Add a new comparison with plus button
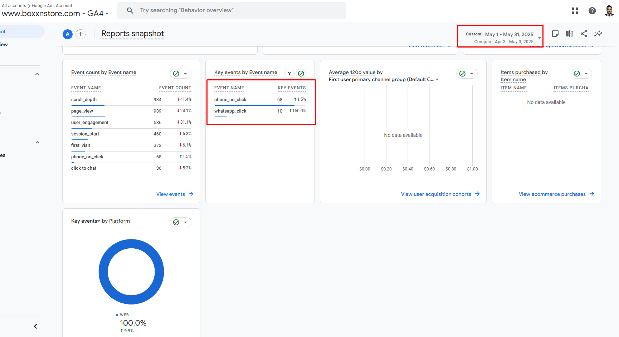619x337 pixels. (81, 34)
